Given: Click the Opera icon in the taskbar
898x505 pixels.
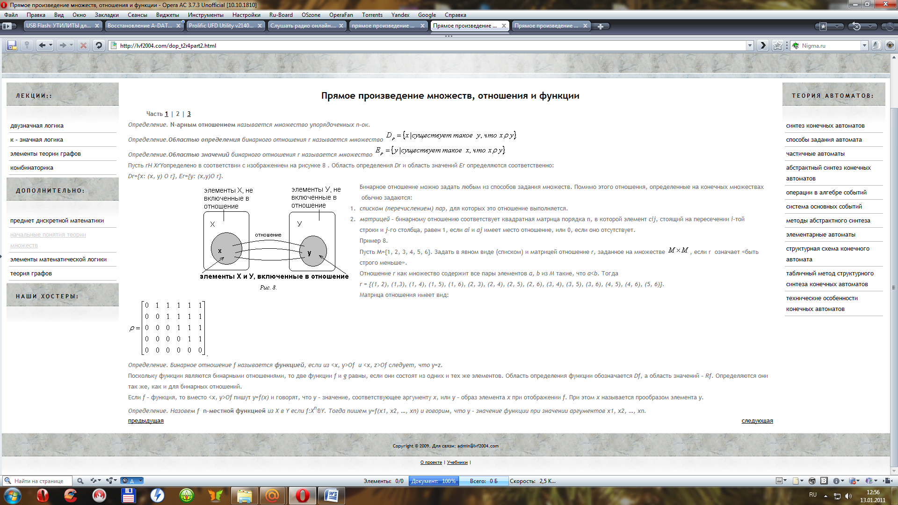Looking at the screenshot, I should [x=302, y=495].
